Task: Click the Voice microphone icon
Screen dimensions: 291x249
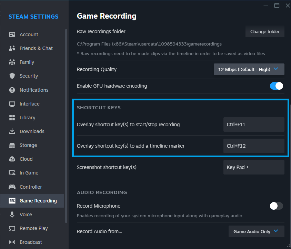Action: [12, 215]
